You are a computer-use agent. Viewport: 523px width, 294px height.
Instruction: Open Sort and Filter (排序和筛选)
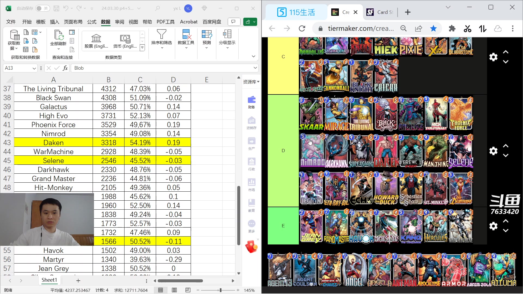tap(162, 39)
